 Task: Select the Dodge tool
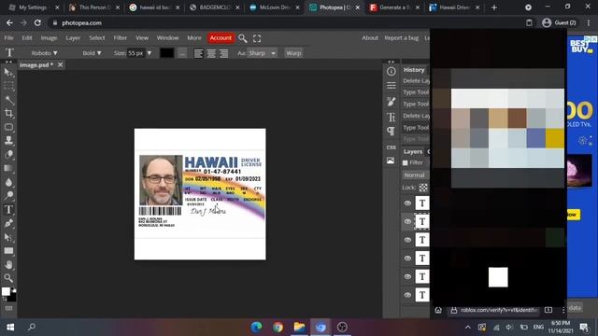[8, 195]
